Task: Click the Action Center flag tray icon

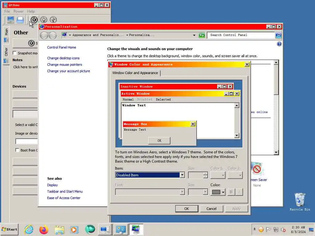Action: [268, 229]
